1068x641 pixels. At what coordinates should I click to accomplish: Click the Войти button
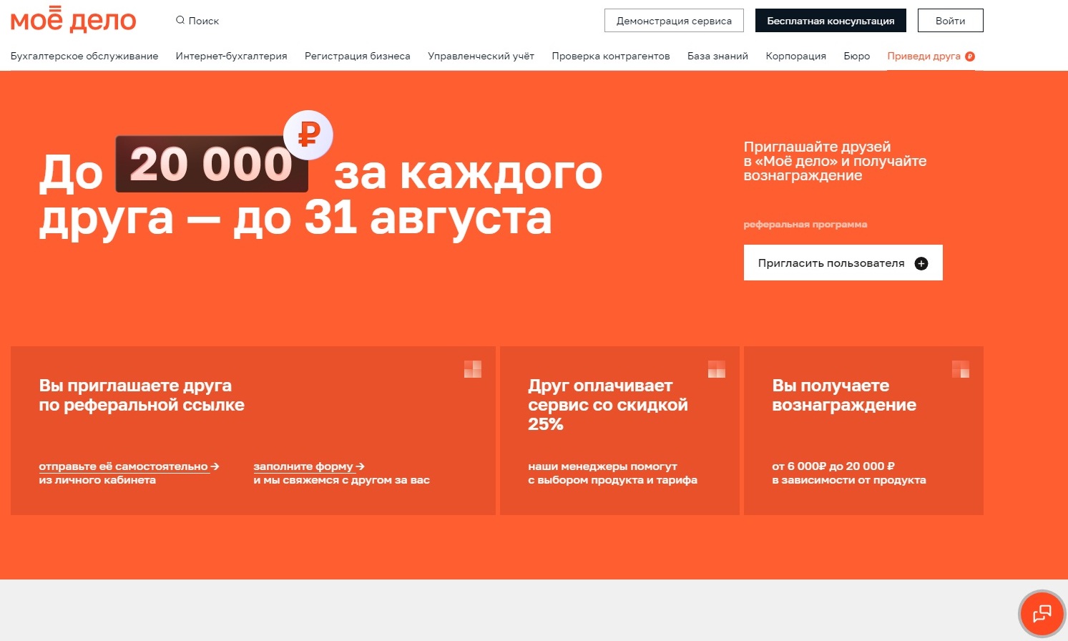click(950, 21)
